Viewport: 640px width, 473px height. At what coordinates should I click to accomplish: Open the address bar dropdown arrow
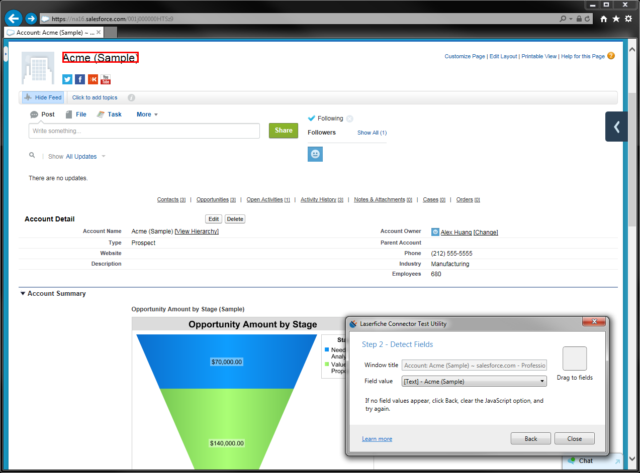[x=571, y=19]
